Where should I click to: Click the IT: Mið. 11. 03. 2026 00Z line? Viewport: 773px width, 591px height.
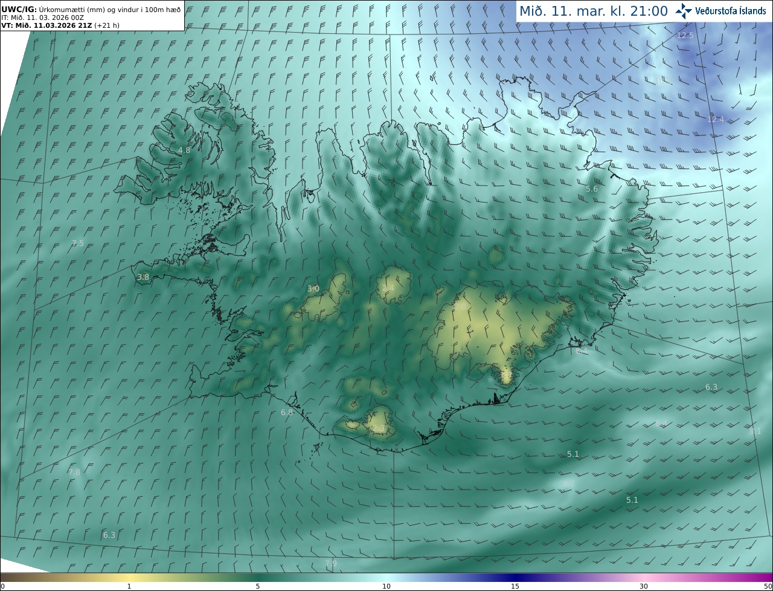pos(42,18)
